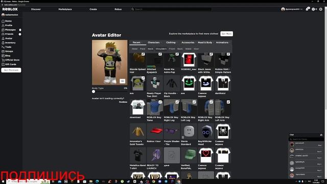Viewport: 327px width, 184px height.
Task: Open the Robux balance icon
Action: (313, 9)
